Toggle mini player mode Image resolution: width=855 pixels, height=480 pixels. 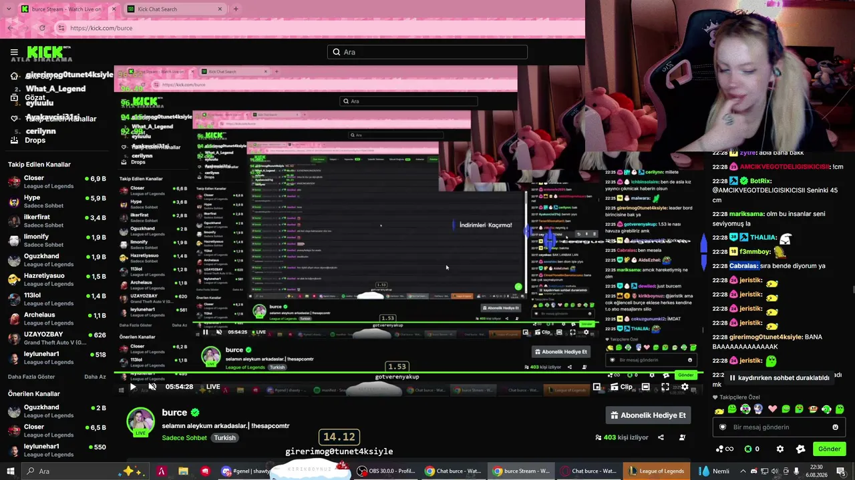[x=596, y=387]
